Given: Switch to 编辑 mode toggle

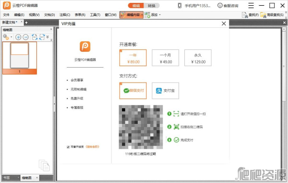Looking at the screenshot, I should click(x=136, y=6).
